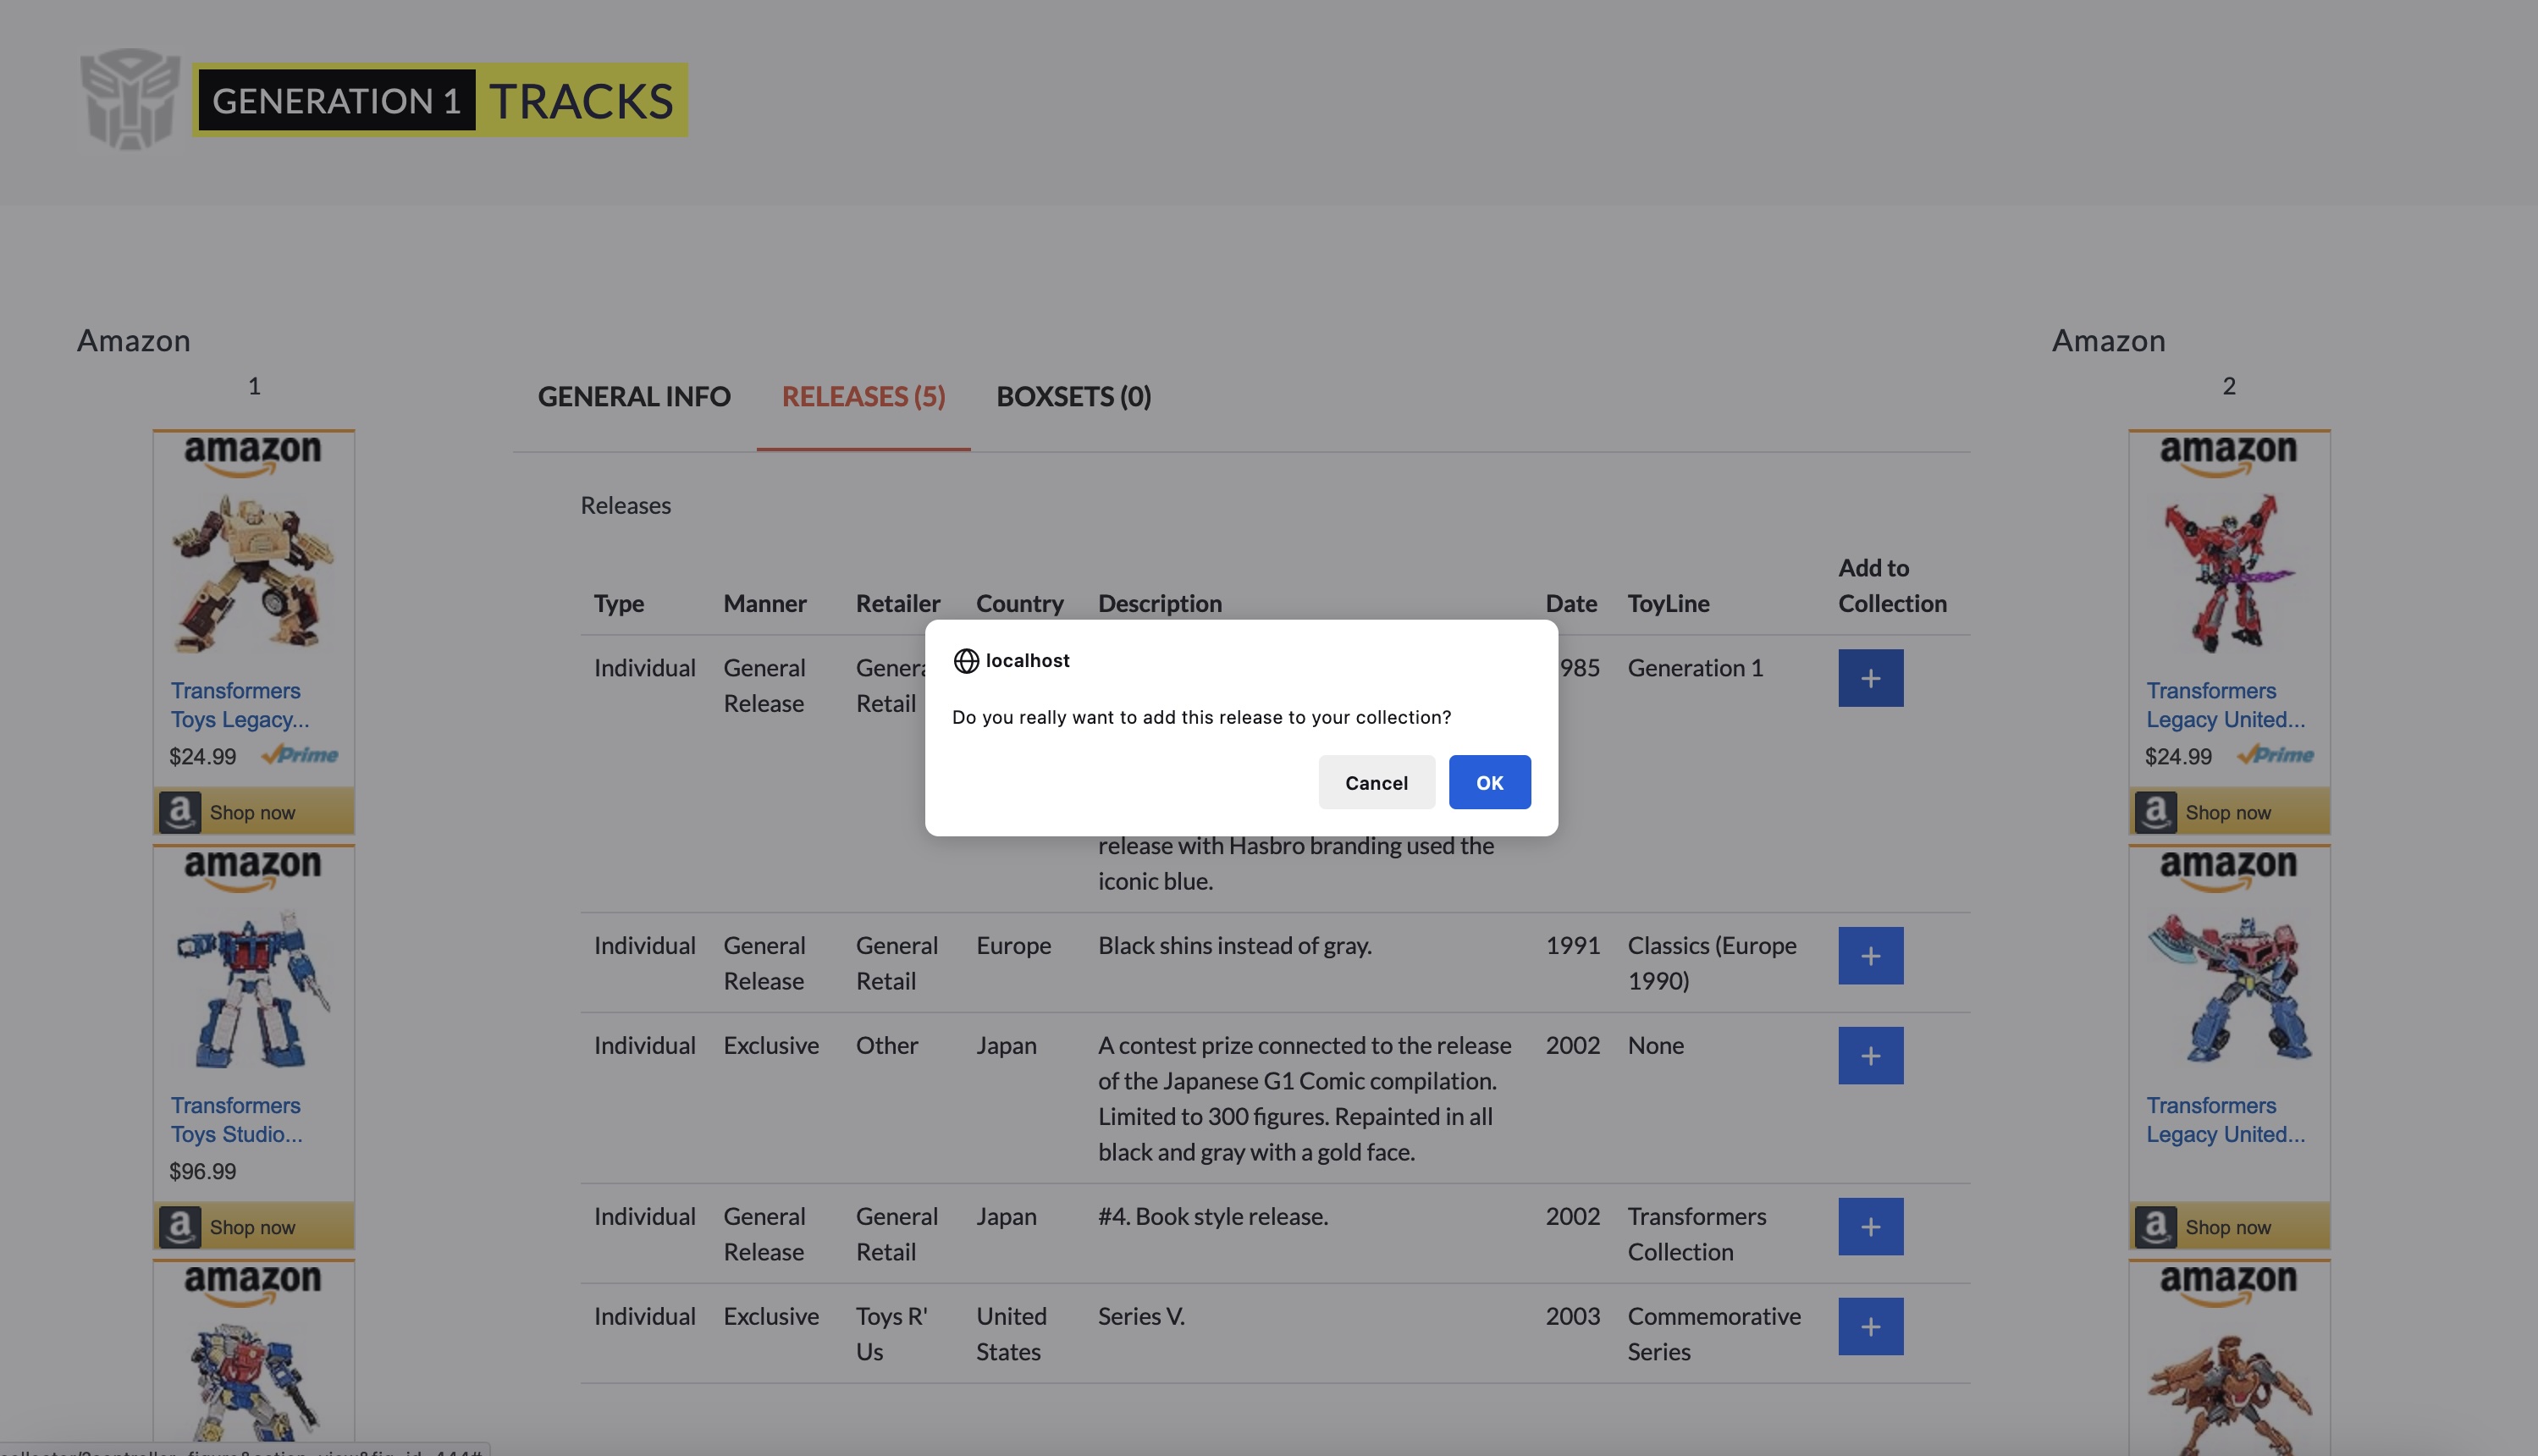The width and height of the screenshot is (2538, 1456).
Task: Open the General Info tab
Action: [634, 396]
